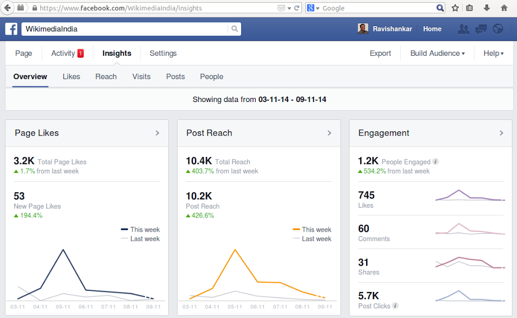Click in the WikimediaIndia search field
Screen dimensions: 517x318
125,29
